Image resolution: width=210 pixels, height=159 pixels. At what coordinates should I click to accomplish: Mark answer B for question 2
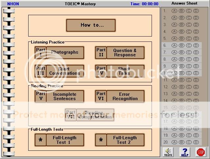[181, 18]
